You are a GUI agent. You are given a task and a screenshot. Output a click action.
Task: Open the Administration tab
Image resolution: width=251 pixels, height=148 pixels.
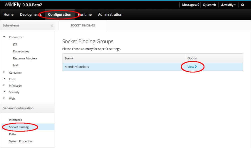(x=110, y=14)
